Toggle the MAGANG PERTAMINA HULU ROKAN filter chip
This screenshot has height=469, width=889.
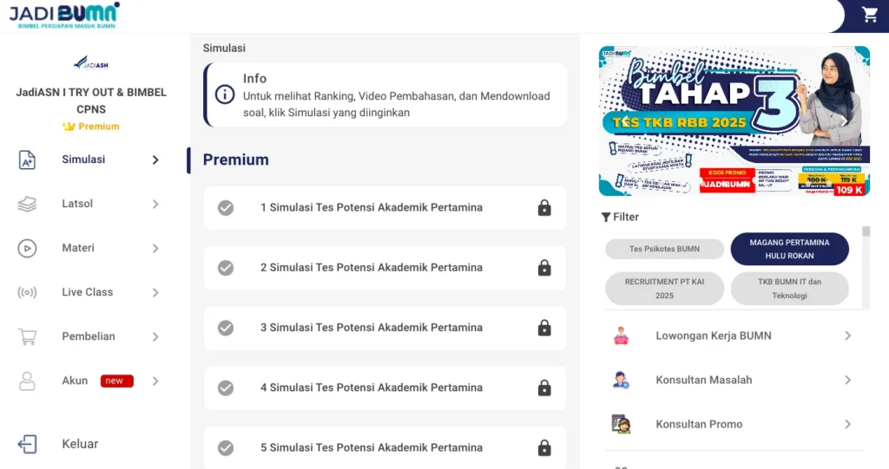(x=789, y=249)
